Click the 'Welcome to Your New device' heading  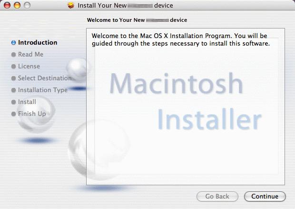137,20
